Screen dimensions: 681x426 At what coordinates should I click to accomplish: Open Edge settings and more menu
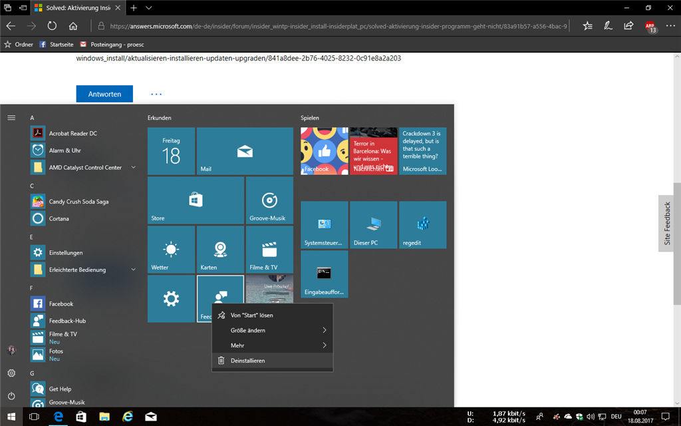[x=670, y=26]
